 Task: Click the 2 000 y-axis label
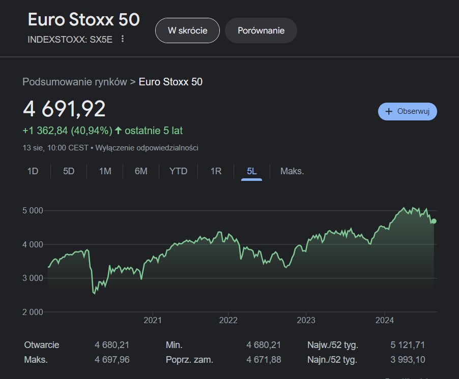[x=33, y=312]
